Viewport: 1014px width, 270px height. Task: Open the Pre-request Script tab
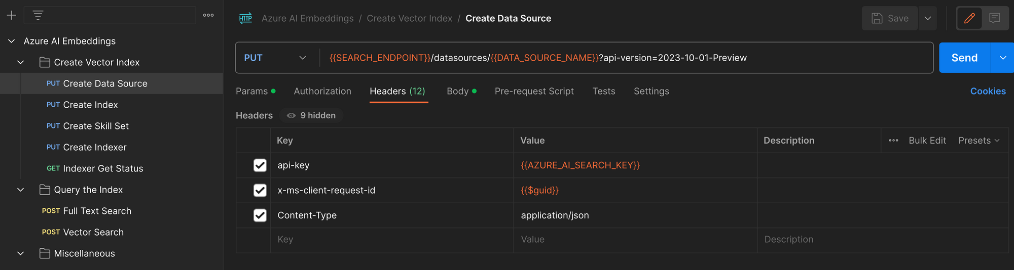click(534, 91)
